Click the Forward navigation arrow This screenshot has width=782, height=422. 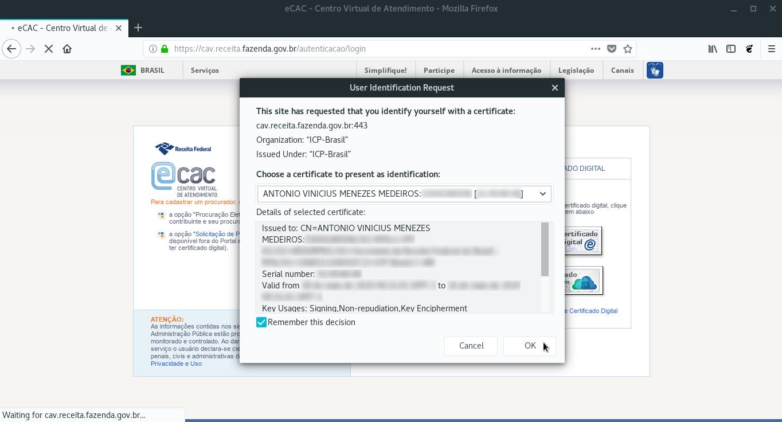click(x=30, y=49)
